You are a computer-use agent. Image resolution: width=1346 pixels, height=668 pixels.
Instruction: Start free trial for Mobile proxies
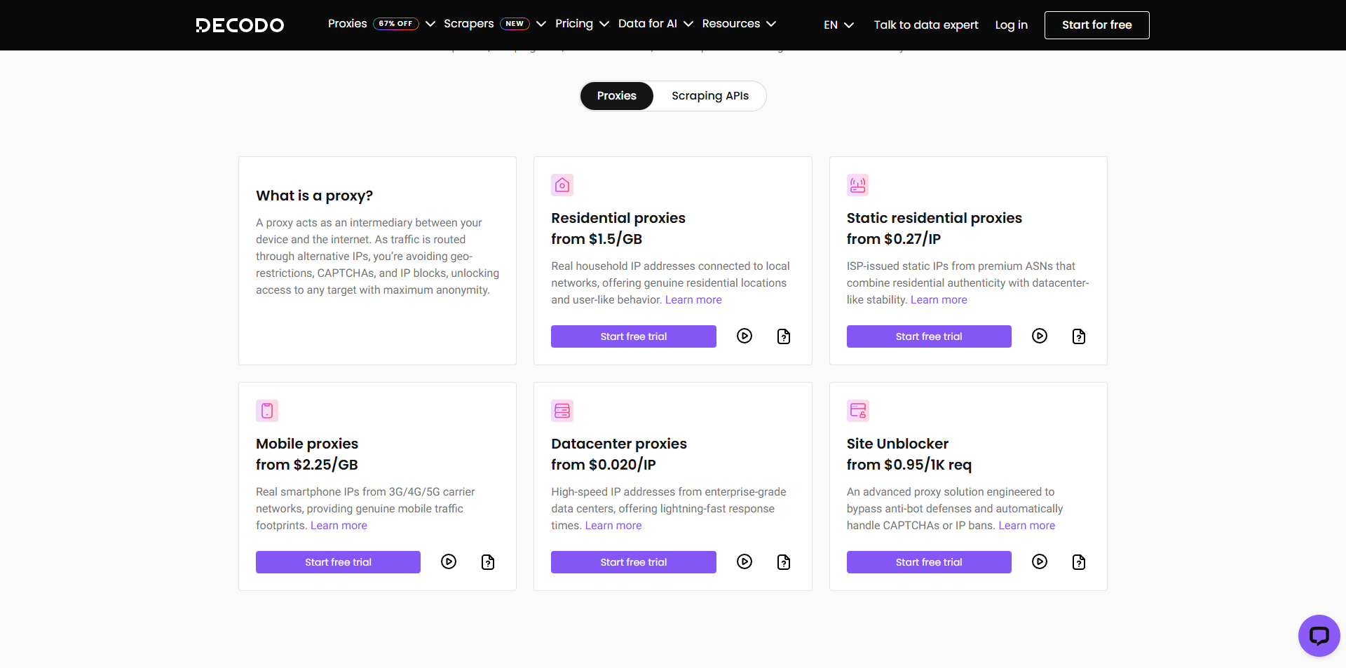[338, 561]
